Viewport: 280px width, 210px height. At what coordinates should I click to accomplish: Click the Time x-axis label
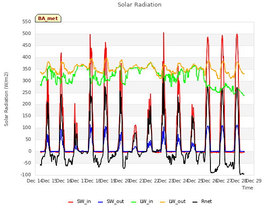coord(248,188)
